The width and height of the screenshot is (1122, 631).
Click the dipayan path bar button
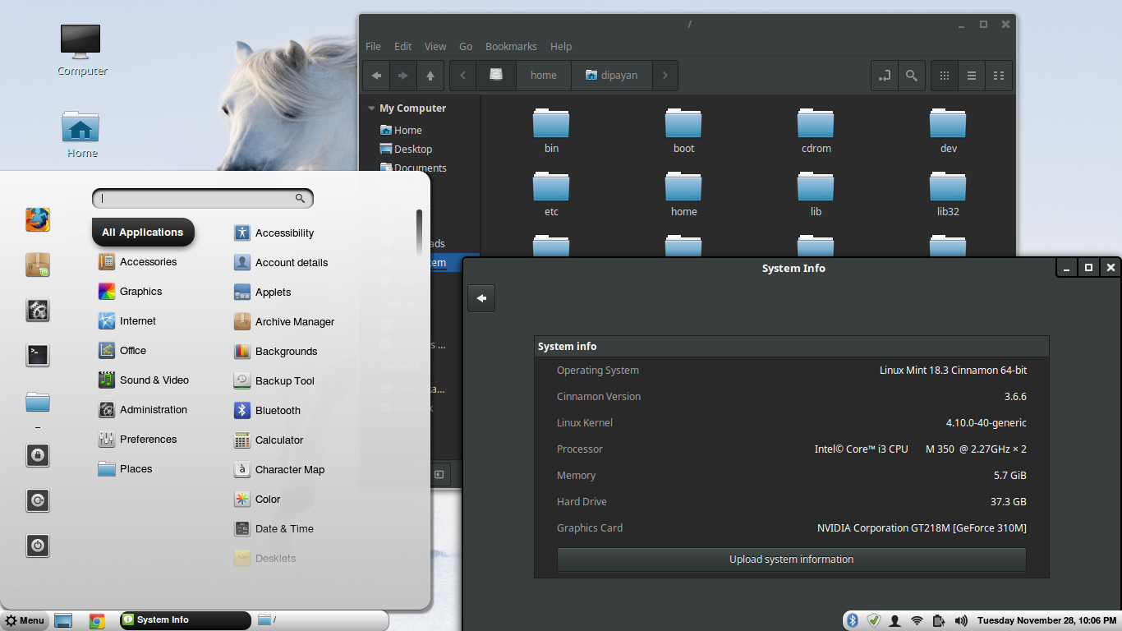point(611,75)
